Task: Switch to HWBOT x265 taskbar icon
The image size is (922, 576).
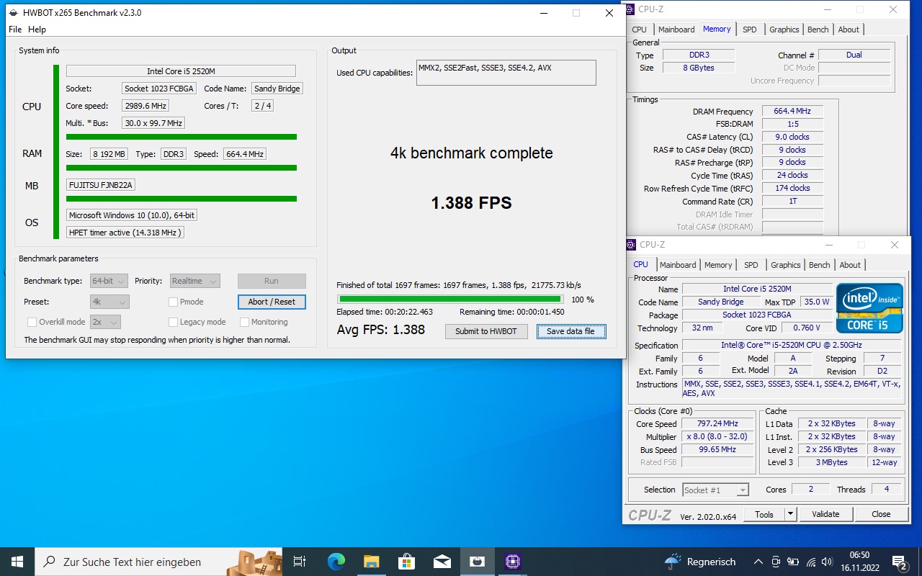Action: 477,562
